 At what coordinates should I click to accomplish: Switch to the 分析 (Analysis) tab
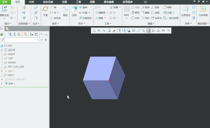tap(31, 2)
